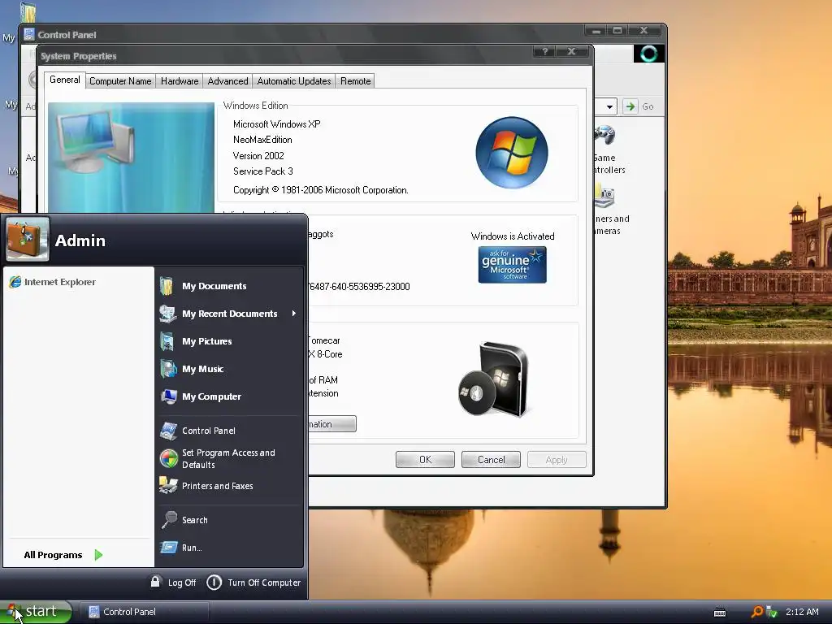The width and height of the screenshot is (832, 624).
Task: Open Scanners and Cameras in Control Panel
Action: tap(610, 210)
